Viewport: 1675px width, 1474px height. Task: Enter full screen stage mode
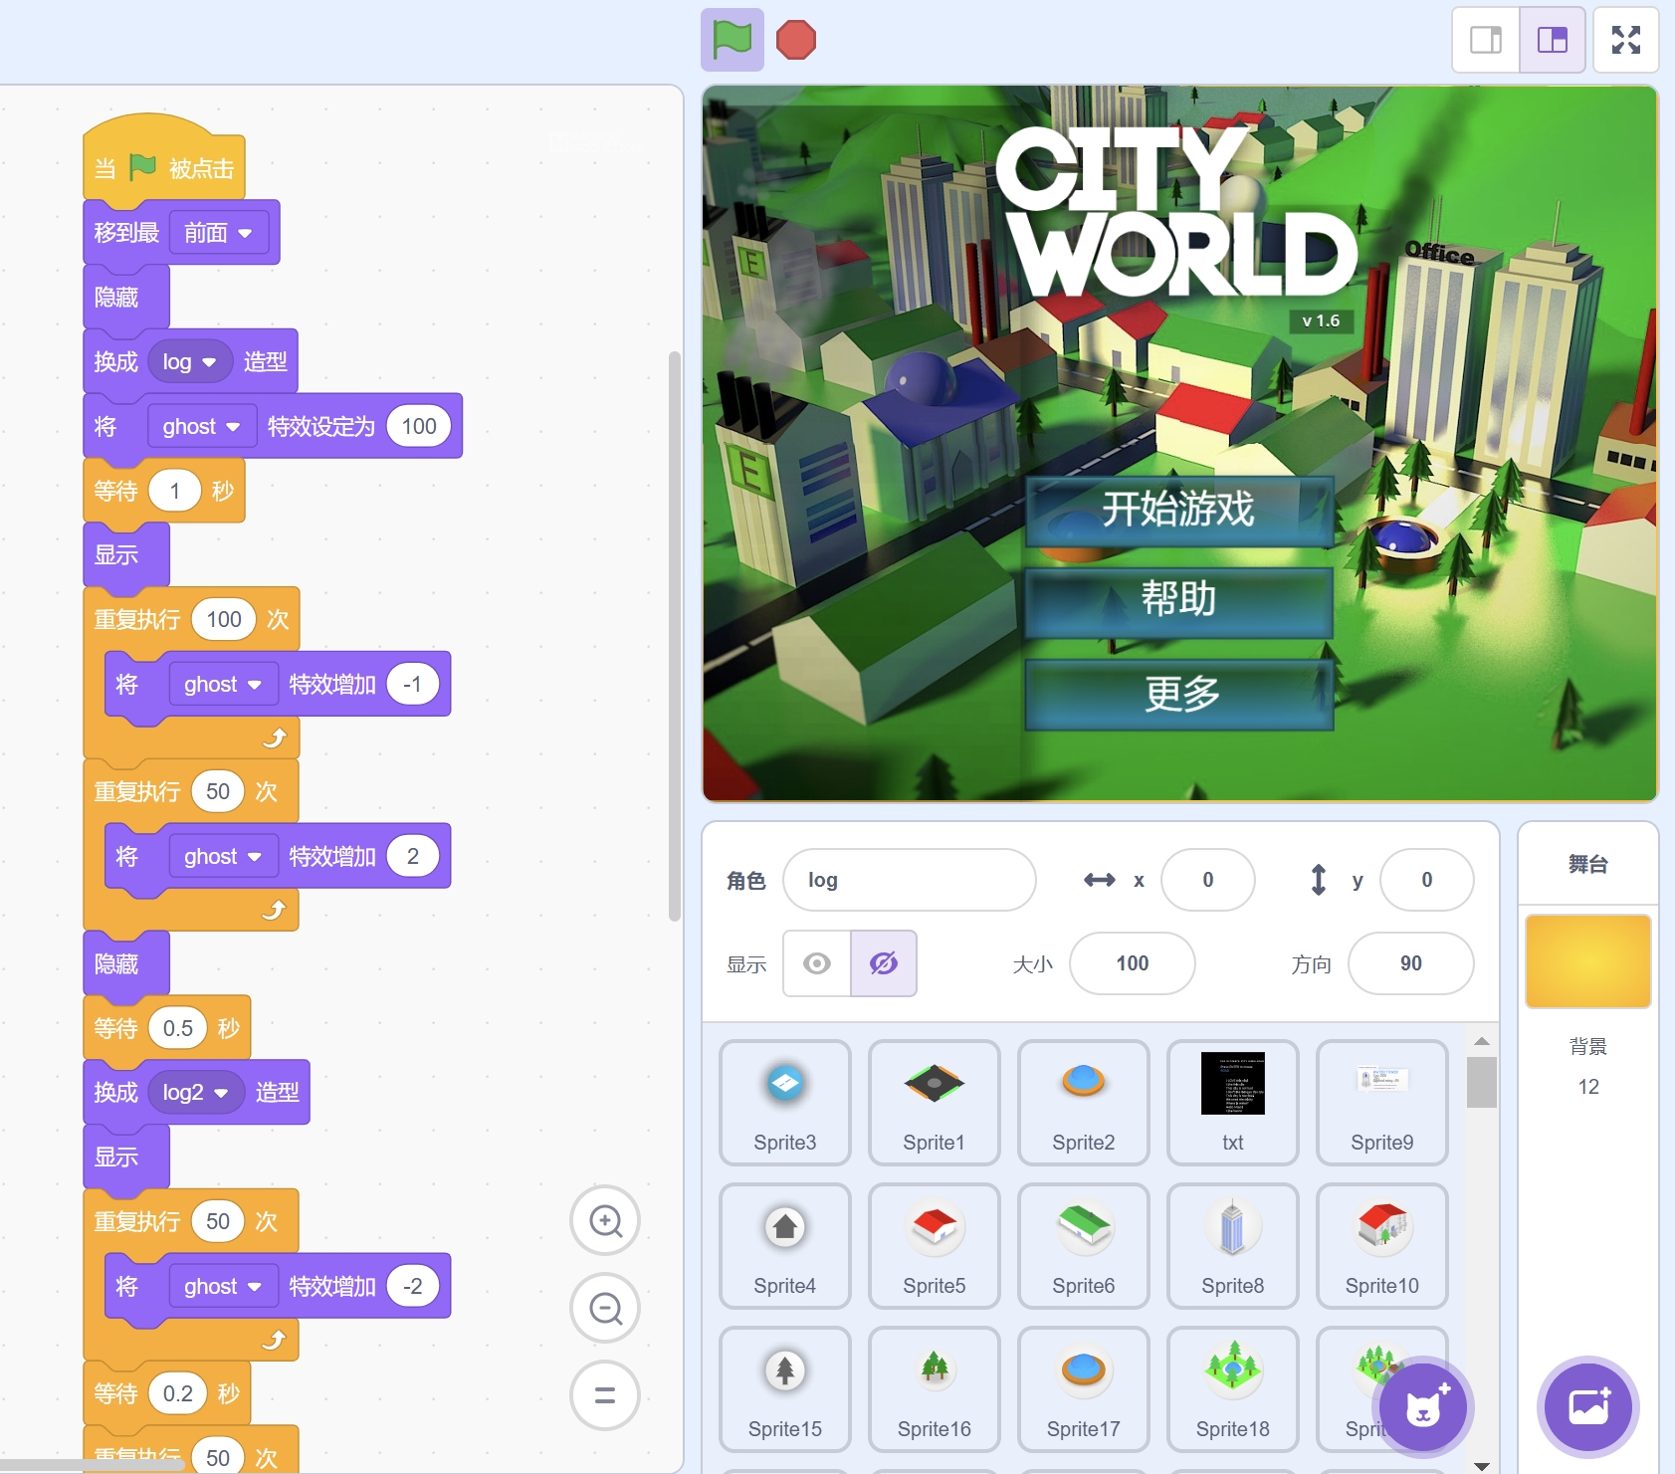(1625, 41)
